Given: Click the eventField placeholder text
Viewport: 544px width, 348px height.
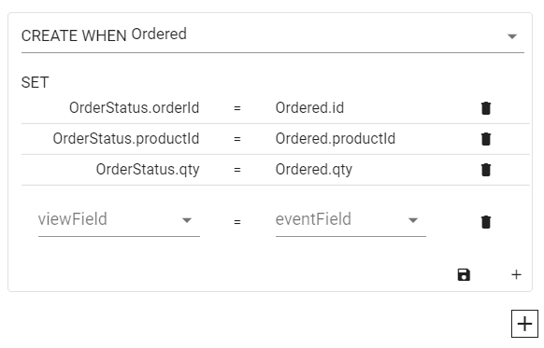Looking at the screenshot, I should pyautogui.click(x=313, y=219).
